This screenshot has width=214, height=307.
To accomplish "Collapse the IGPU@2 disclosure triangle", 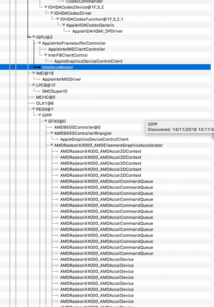I will [34, 37].
